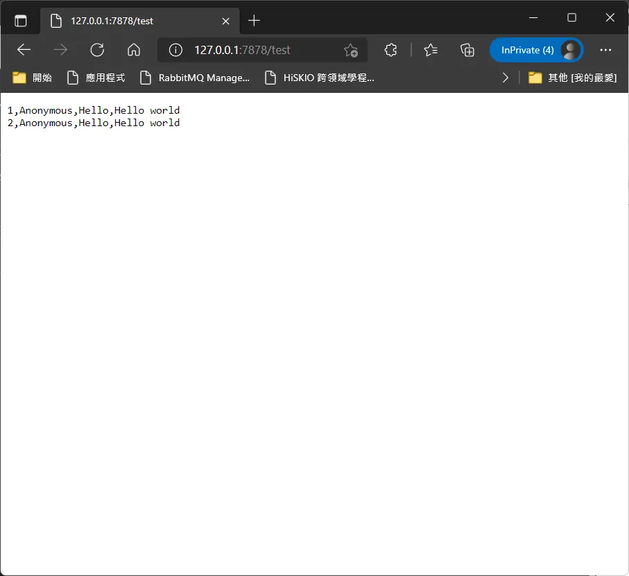
Task: Add this page to favorites star
Action: (351, 50)
